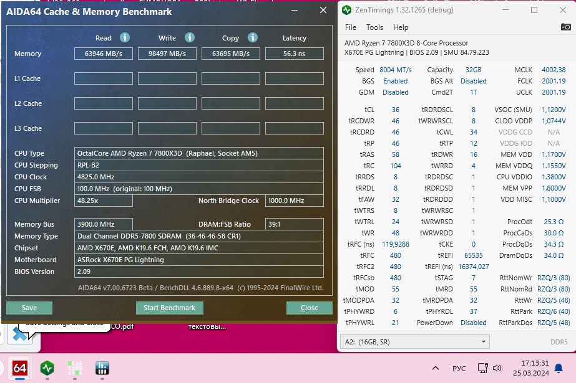Click the BIOS Version 2.09 value
The image size is (576, 383).
pos(198,272)
